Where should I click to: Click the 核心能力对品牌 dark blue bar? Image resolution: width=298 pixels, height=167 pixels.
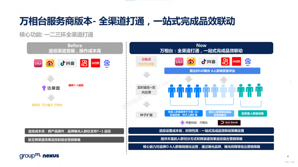pyautogui.click(x=201, y=147)
